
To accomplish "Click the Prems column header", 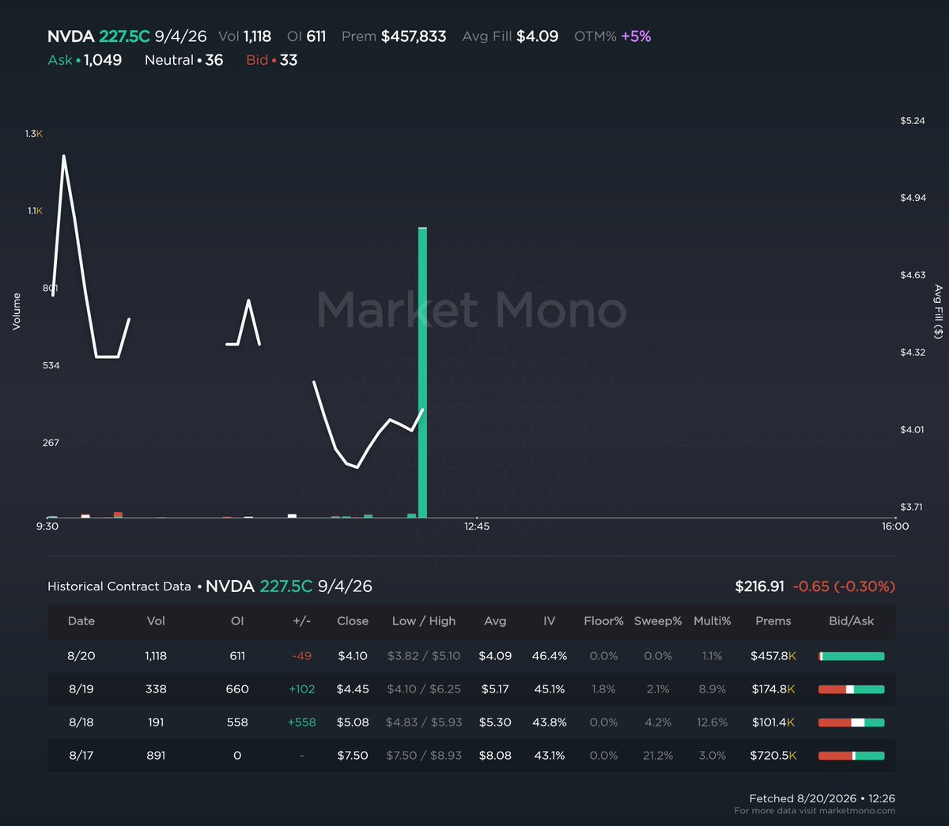I will click(773, 621).
